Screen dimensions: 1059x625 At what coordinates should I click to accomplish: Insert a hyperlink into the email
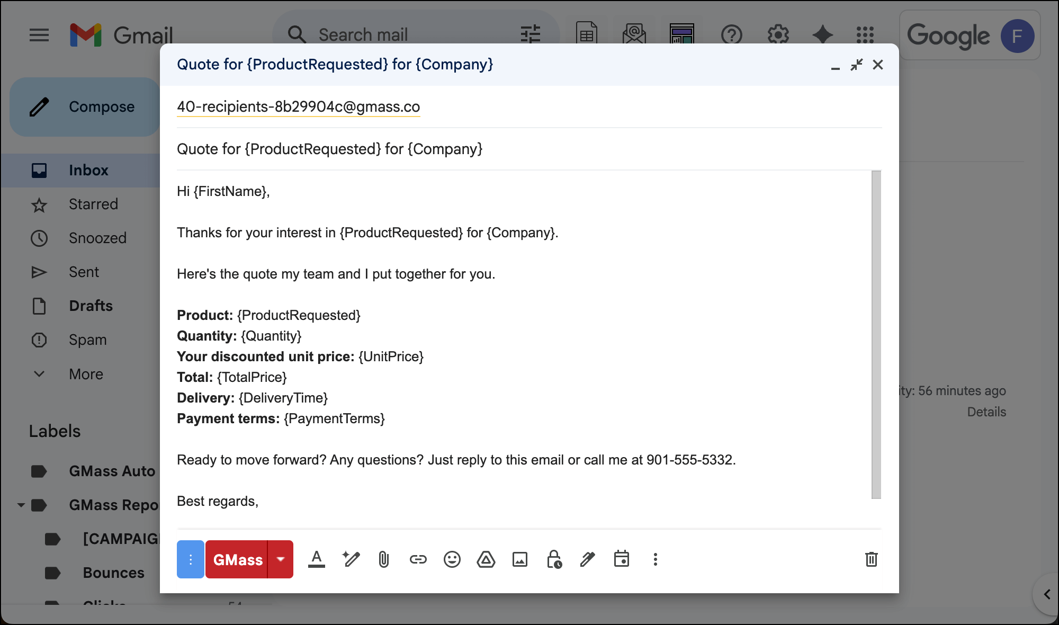418,559
